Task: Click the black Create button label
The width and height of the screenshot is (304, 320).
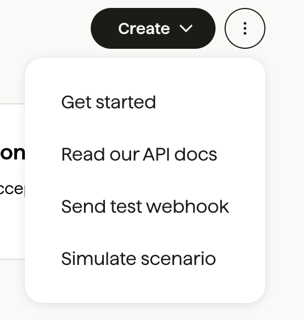Action: click(144, 28)
